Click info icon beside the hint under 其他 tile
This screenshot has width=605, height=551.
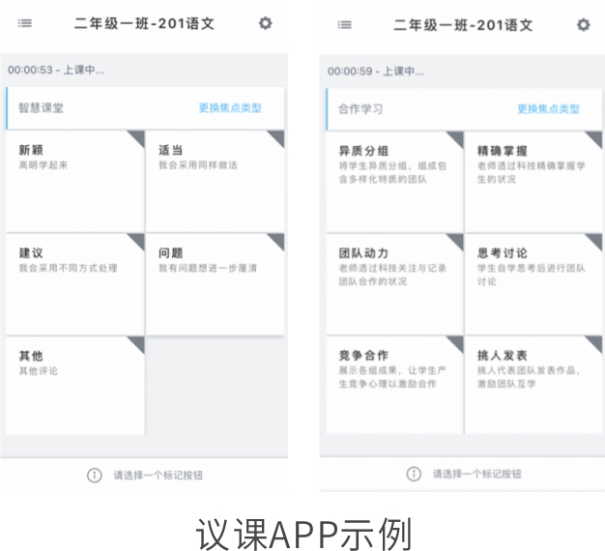[94, 475]
